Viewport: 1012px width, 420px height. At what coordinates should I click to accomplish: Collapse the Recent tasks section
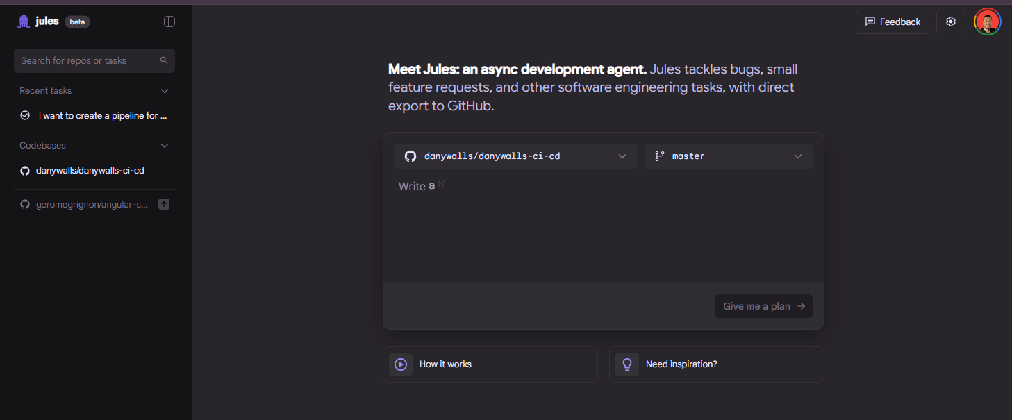point(165,91)
